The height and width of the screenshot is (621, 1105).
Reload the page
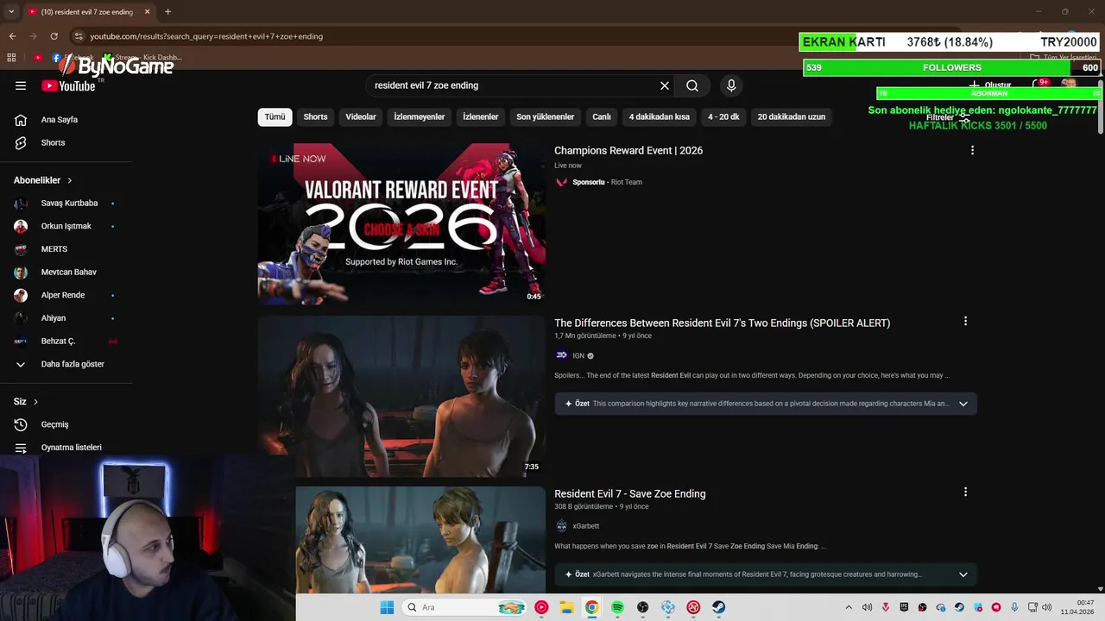tap(54, 36)
